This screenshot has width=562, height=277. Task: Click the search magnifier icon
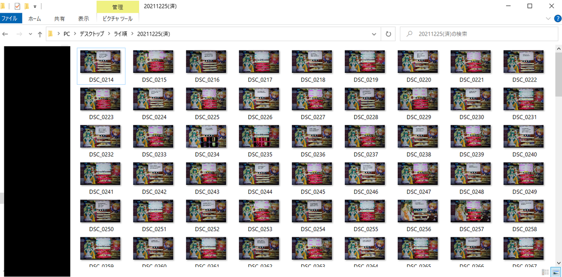(x=410, y=34)
